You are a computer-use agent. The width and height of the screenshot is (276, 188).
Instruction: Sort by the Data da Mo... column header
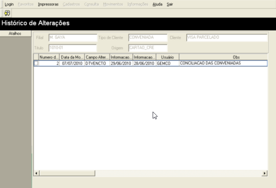coord(72,57)
